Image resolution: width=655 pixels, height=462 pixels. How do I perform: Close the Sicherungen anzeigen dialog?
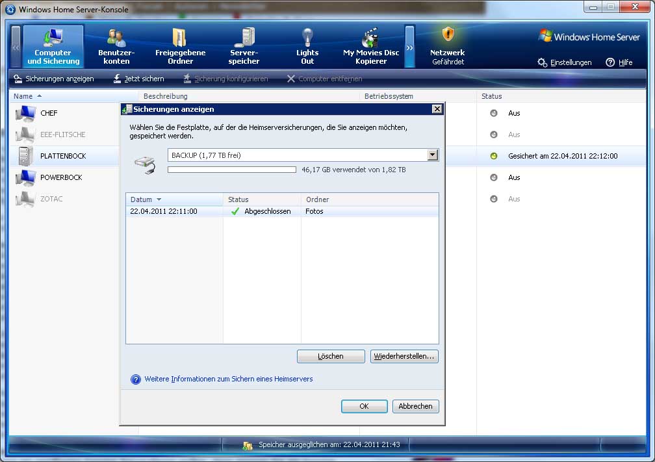pos(437,109)
